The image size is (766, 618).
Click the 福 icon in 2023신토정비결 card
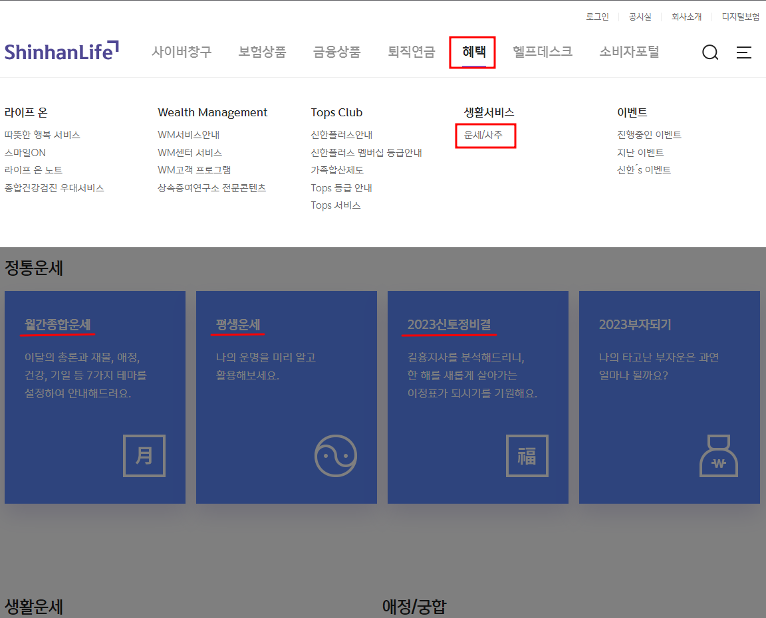pyautogui.click(x=527, y=455)
